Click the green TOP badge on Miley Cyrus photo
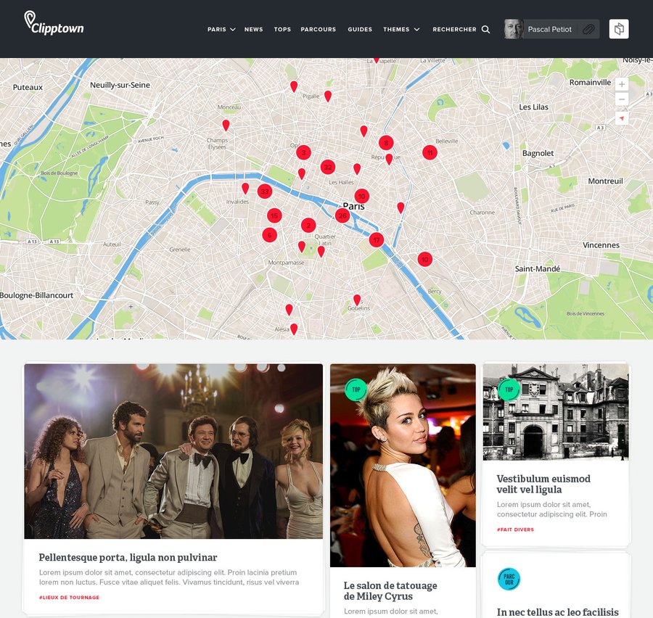This screenshot has width=653, height=618. point(356,390)
